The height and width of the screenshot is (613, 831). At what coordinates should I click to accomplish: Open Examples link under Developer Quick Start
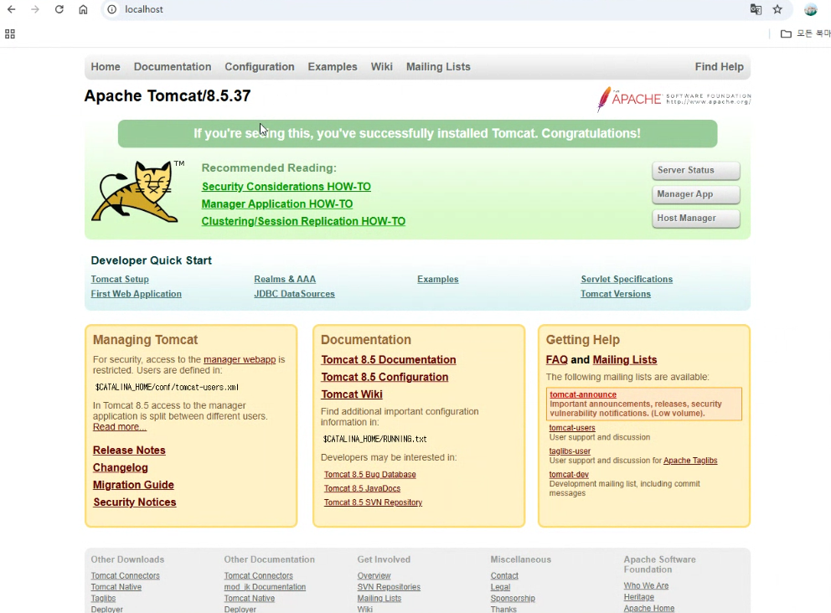(x=438, y=279)
